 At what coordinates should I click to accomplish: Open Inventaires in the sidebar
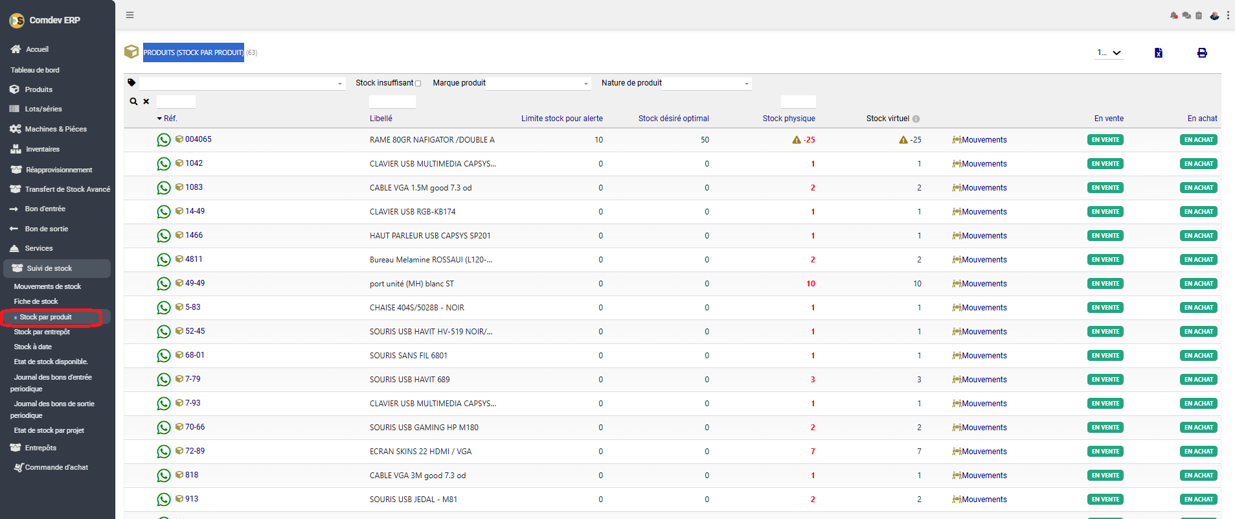pos(42,149)
